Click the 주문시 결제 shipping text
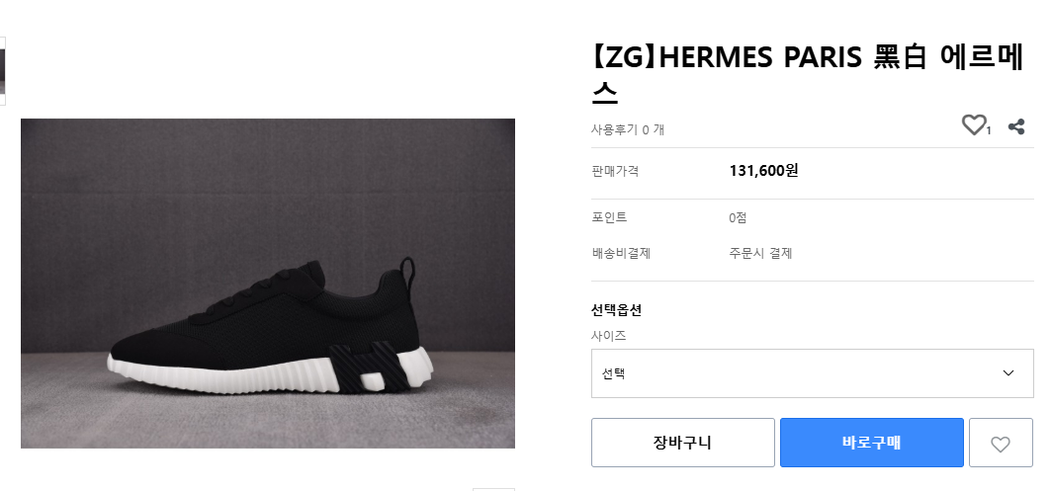Image resolution: width=1051 pixels, height=491 pixels. 760,253
